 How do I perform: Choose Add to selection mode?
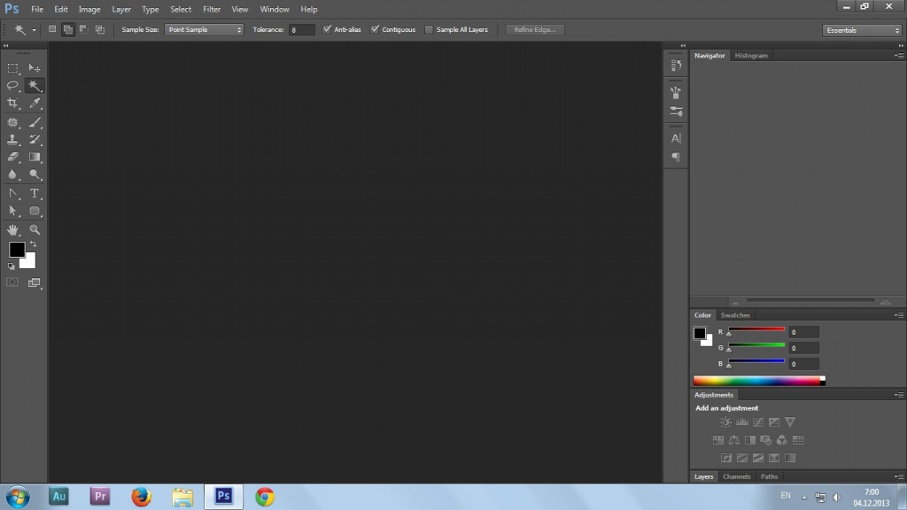point(67,29)
